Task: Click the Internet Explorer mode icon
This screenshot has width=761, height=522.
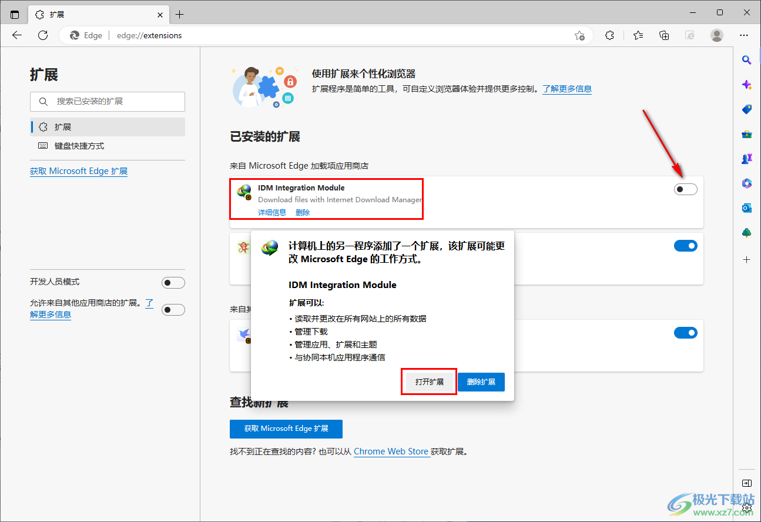Action: coord(690,35)
